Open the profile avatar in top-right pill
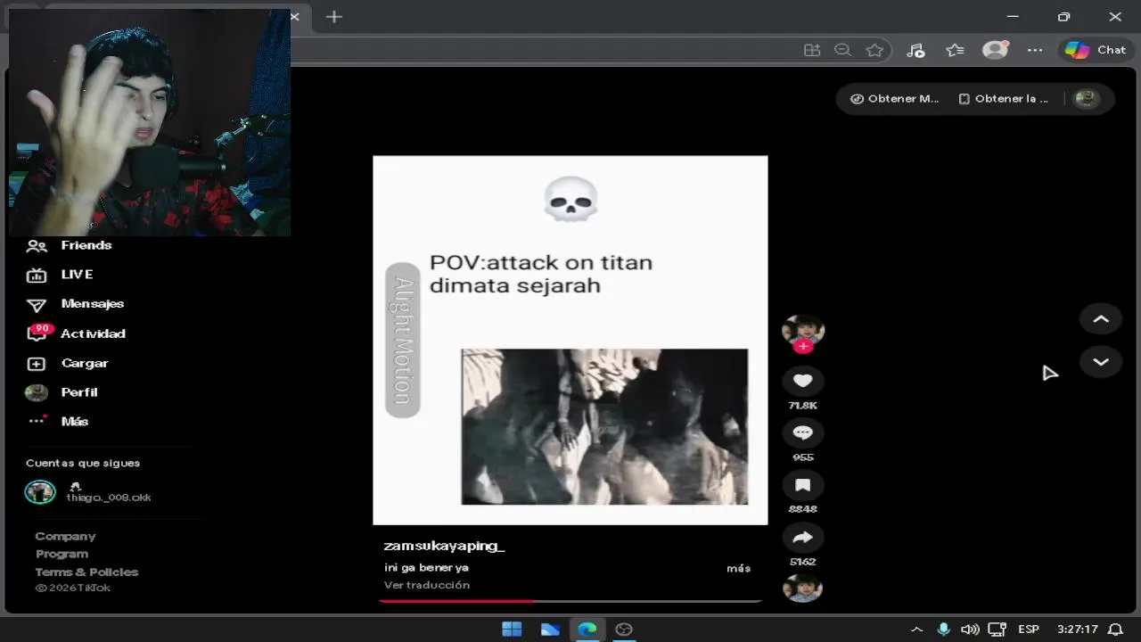The image size is (1141, 642). (x=1086, y=99)
